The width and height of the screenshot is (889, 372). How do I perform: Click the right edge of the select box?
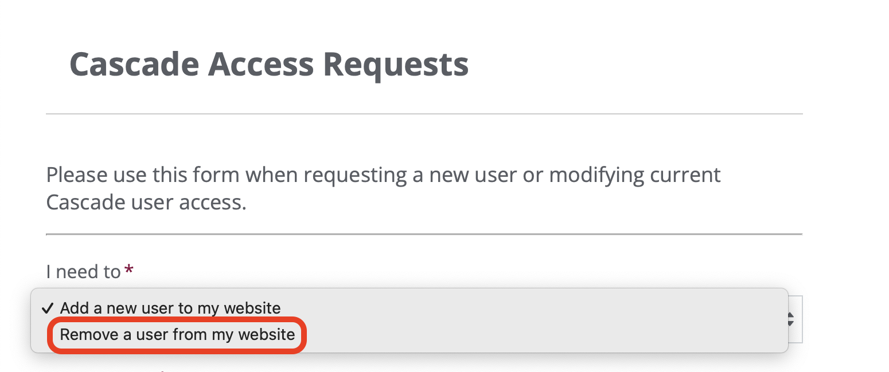pyautogui.click(x=800, y=319)
